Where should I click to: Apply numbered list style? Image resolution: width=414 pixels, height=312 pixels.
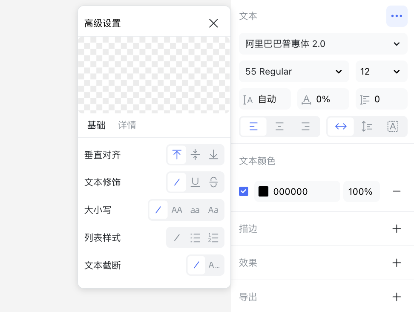point(213,237)
